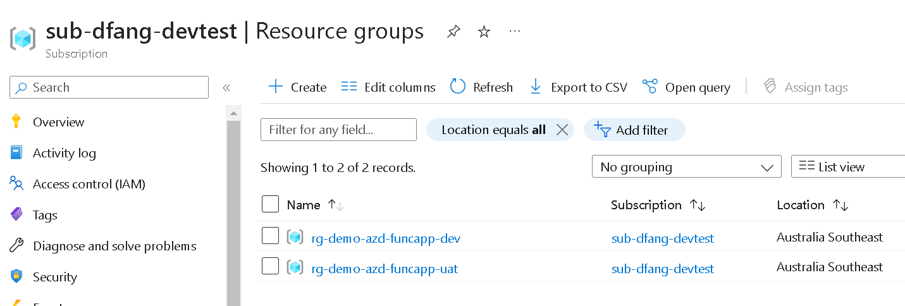905x306 pixels.
Task: Click the Create plus icon
Action: point(276,87)
